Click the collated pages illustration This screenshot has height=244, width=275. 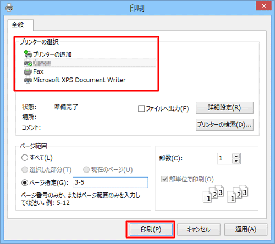point(226,193)
